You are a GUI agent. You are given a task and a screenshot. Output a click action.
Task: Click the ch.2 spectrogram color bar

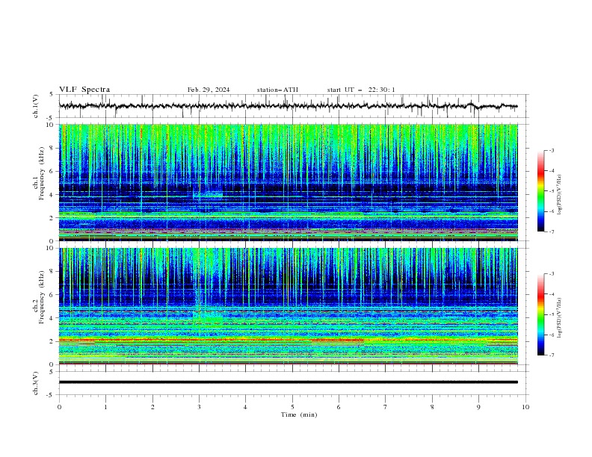(x=540, y=314)
